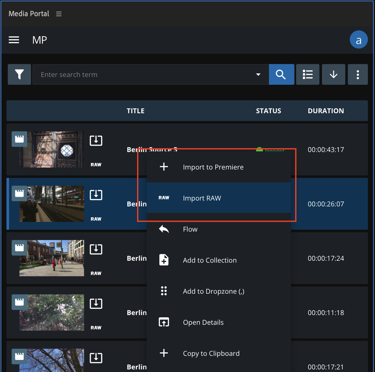Click Flow in the context menu

point(190,229)
